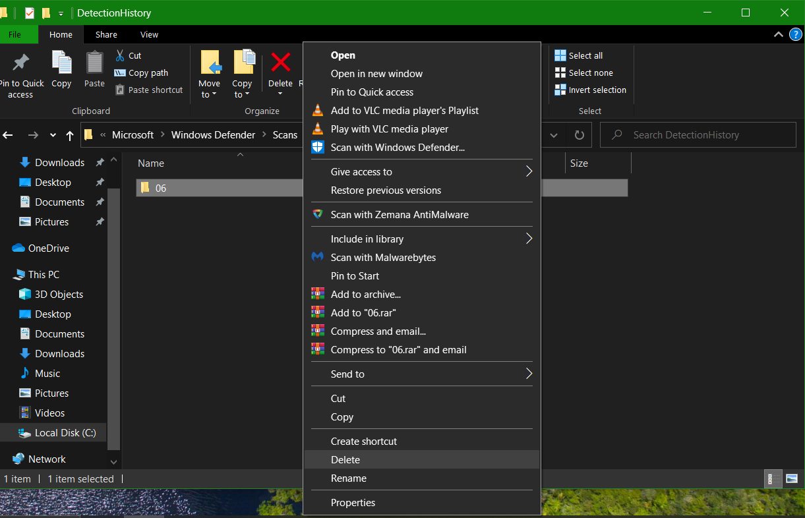The height and width of the screenshot is (518, 805).
Task: Click the Copy path ribbon item
Action: click(x=141, y=73)
